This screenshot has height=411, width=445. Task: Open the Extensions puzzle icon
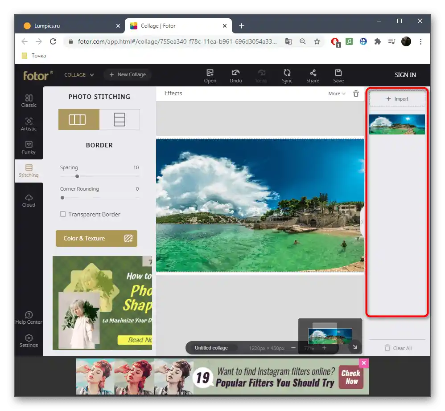point(378,42)
